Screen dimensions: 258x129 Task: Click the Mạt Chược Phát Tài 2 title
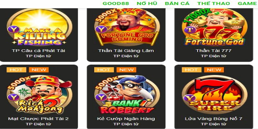(x=38, y=119)
